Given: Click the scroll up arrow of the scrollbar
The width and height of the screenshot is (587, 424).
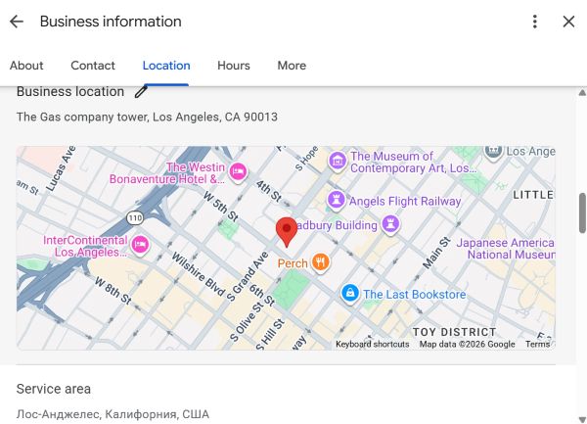Looking at the screenshot, I should click(582, 92).
